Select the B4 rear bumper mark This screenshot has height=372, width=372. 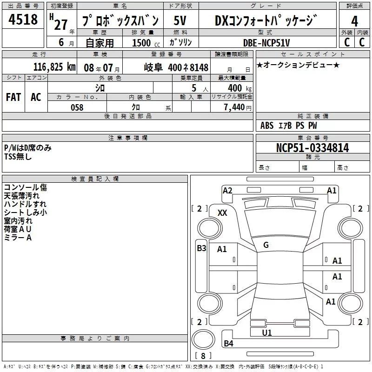228,343
